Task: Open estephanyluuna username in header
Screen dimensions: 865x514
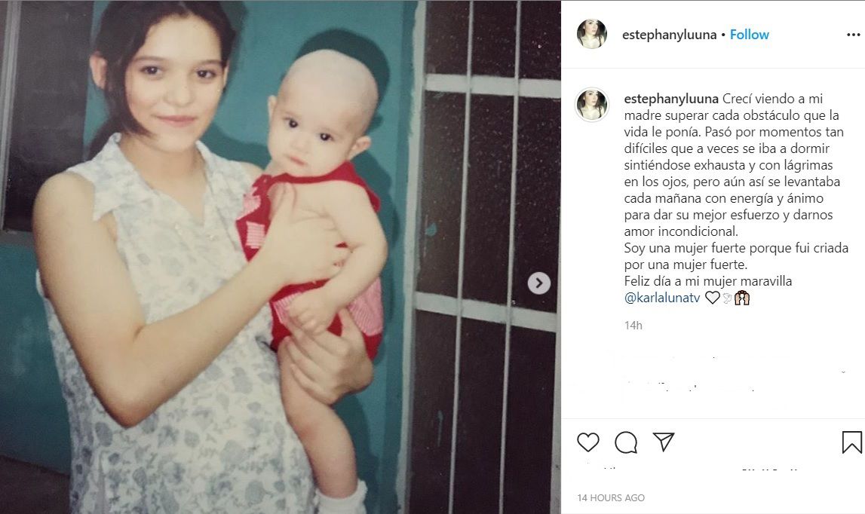Action: [669, 35]
